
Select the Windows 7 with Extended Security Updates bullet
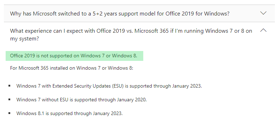click(109, 86)
